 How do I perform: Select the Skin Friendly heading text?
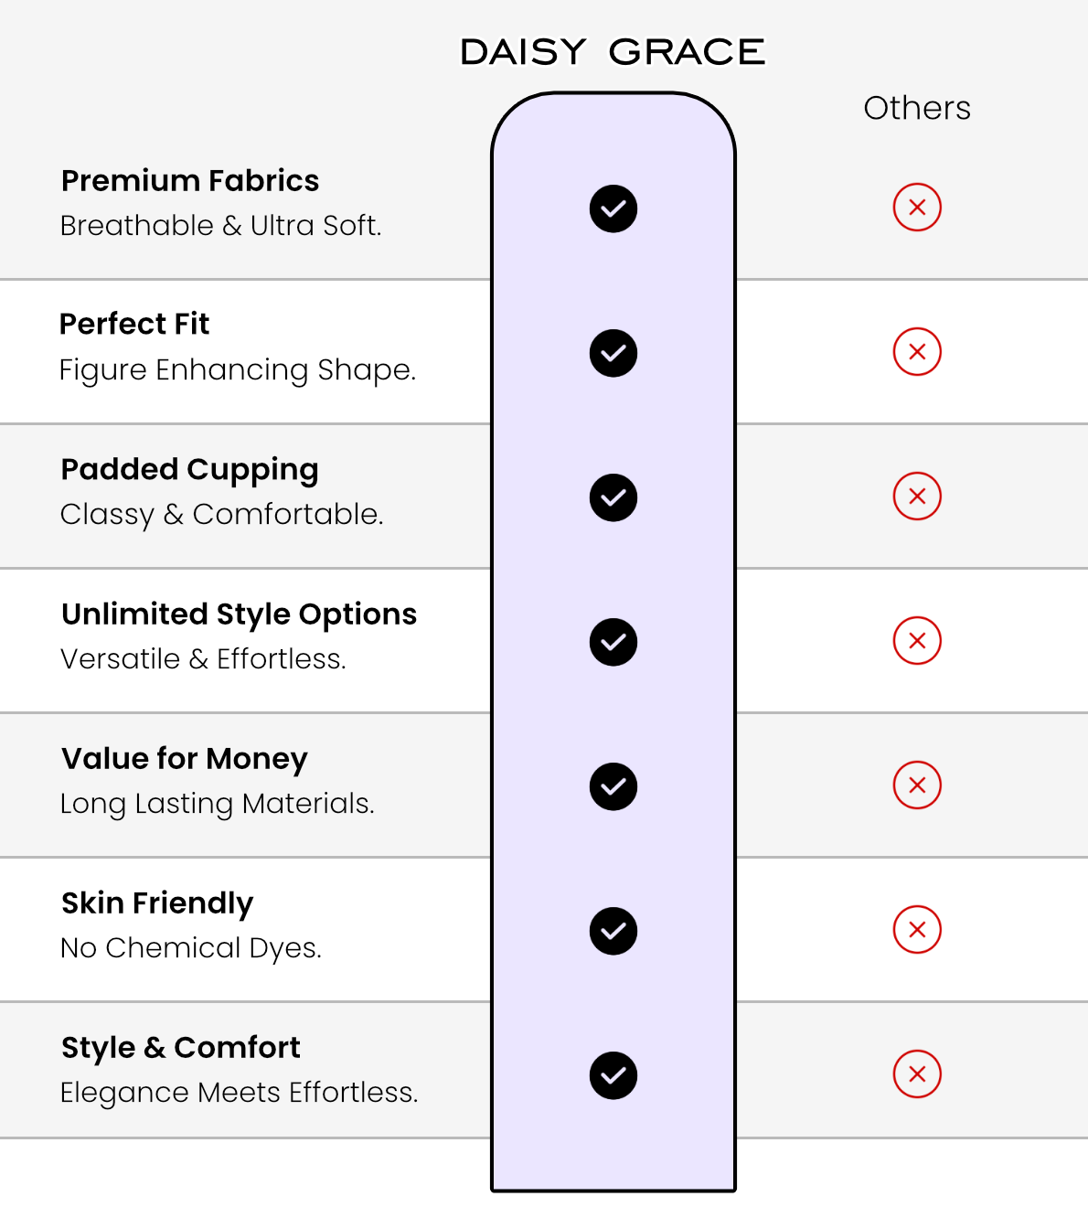(157, 903)
